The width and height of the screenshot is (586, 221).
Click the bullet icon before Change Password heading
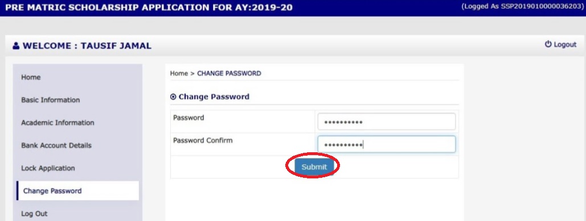tap(173, 97)
